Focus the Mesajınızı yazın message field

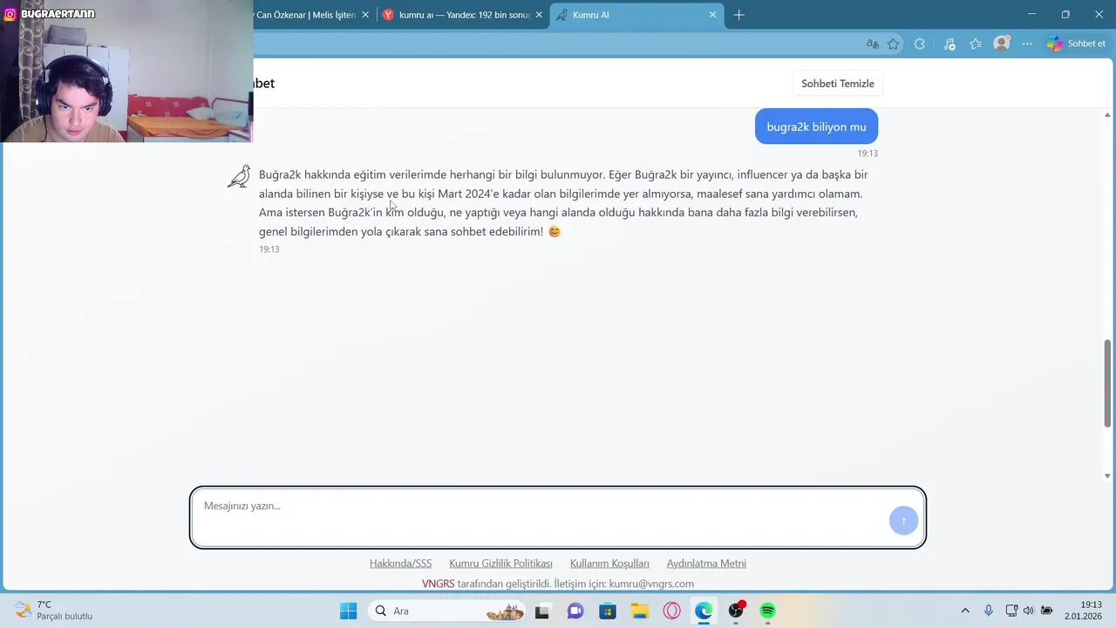558,518
